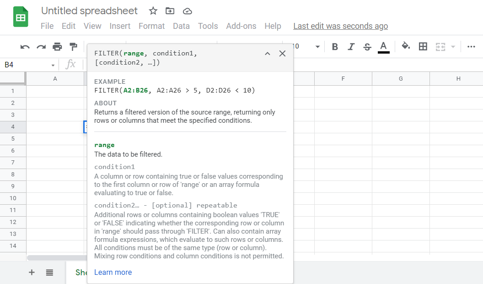Viewport: 483px width, 284px height.
Task: Click the Learn more link
Action: [x=113, y=272]
